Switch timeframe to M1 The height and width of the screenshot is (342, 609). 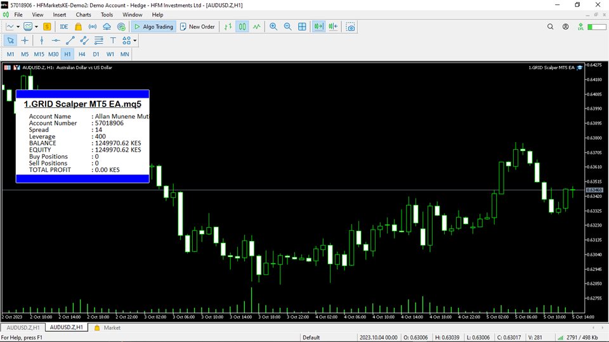click(11, 55)
